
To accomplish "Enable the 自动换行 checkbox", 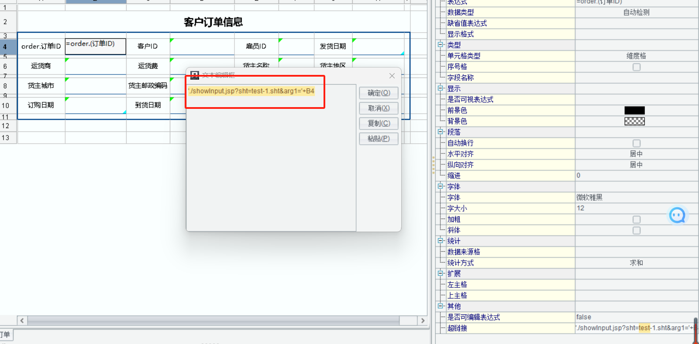I will click(x=637, y=143).
